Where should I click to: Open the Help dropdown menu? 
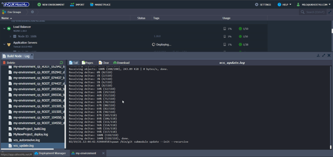pos(284,5)
